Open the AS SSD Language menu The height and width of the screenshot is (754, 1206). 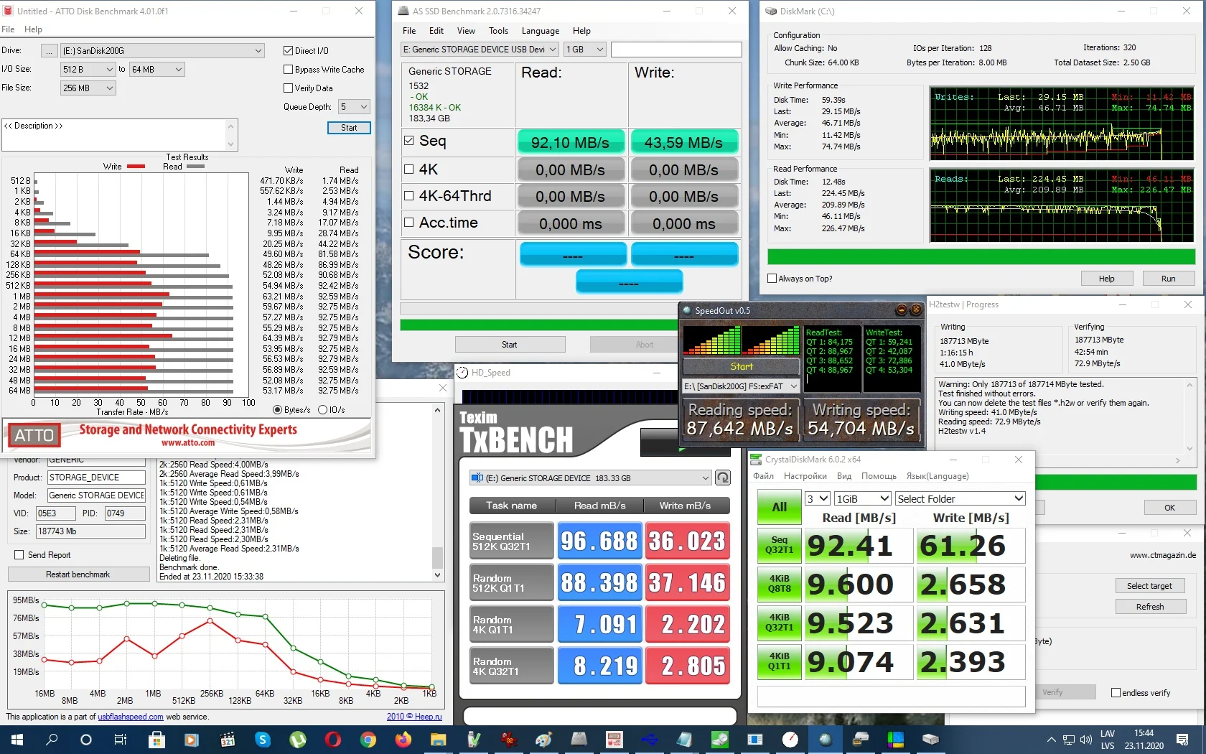tap(541, 31)
